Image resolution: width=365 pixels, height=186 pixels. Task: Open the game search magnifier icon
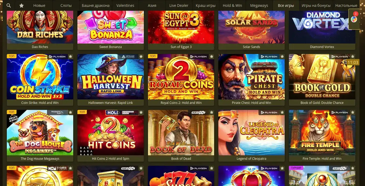coord(9,6)
